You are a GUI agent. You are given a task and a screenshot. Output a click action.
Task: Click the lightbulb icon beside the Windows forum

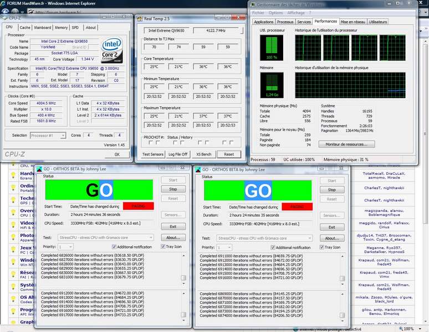click(13, 262)
